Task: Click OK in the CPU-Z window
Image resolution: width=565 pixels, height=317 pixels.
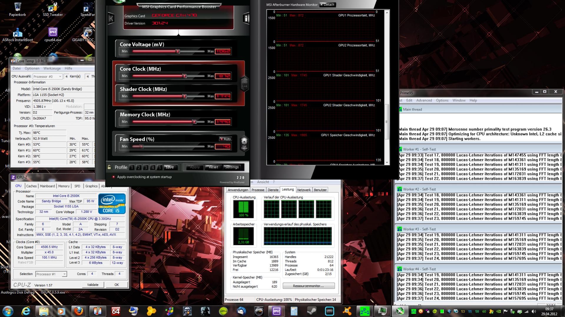Action: pyautogui.click(x=117, y=285)
